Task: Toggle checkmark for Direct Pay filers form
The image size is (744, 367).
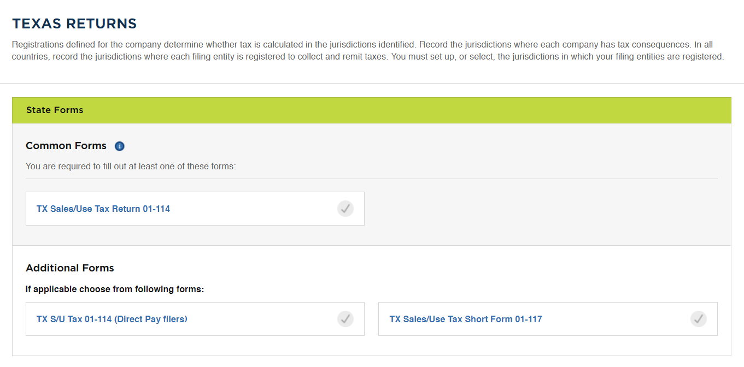Action: pos(345,319)
